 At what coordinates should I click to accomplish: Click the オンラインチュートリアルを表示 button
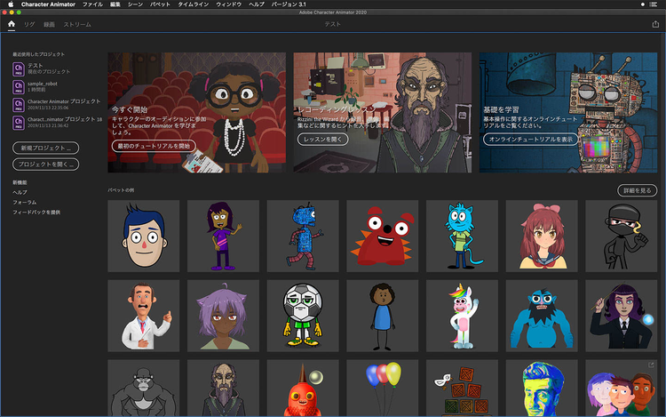[x=531, y=140]
